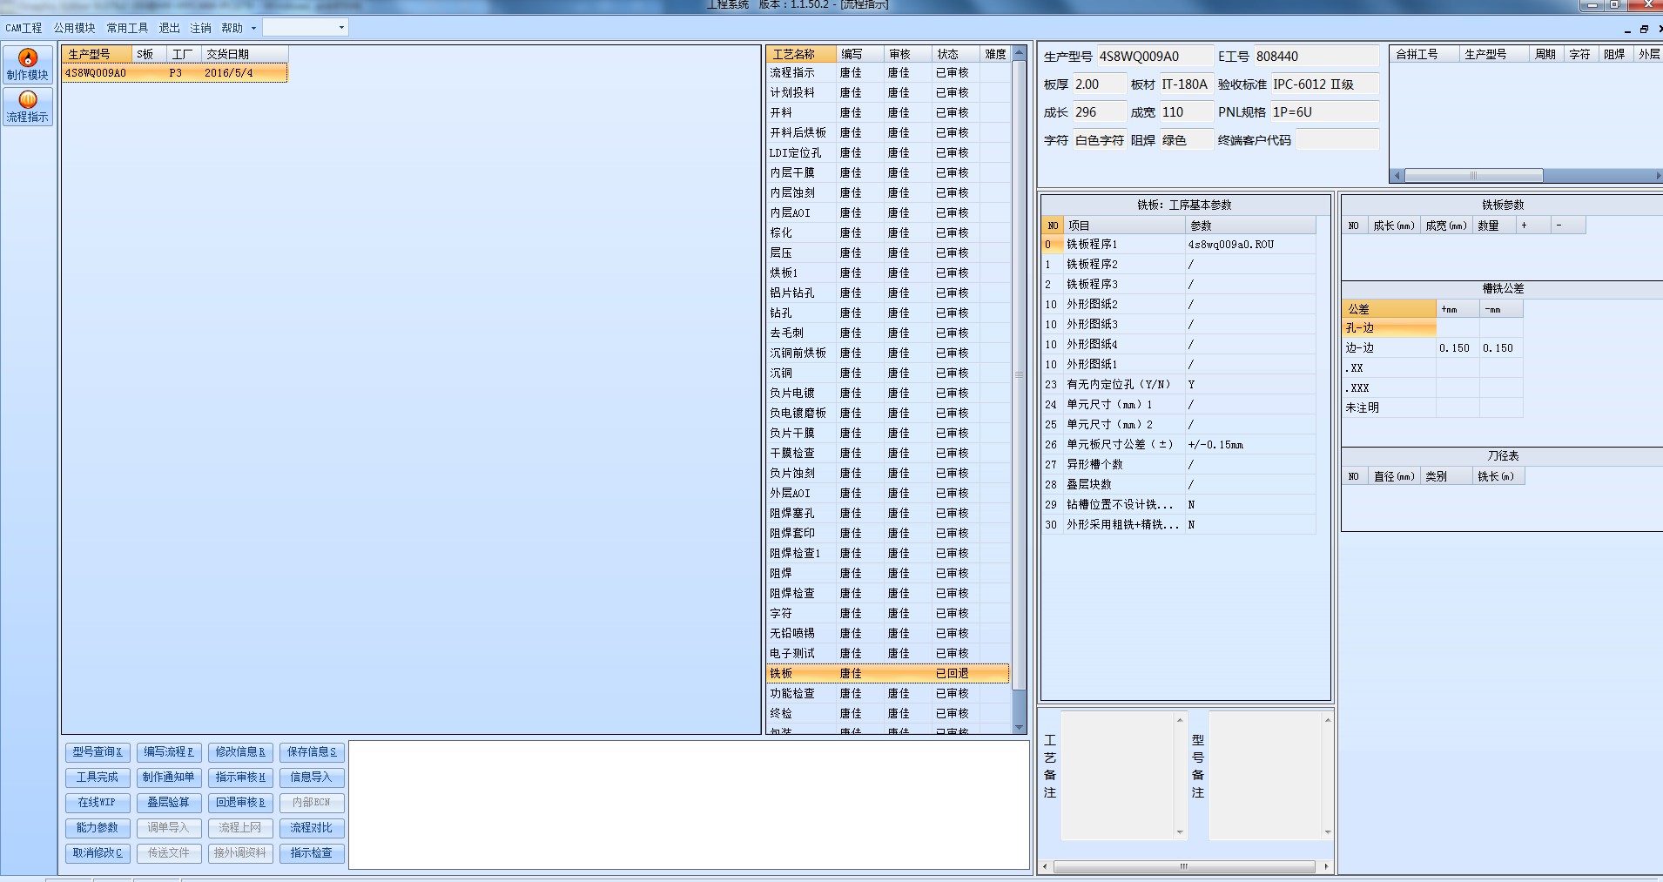The height and width of the screenshot is (882, 1663).
Task: Select the 字符 process row
Action: [888, 614]
